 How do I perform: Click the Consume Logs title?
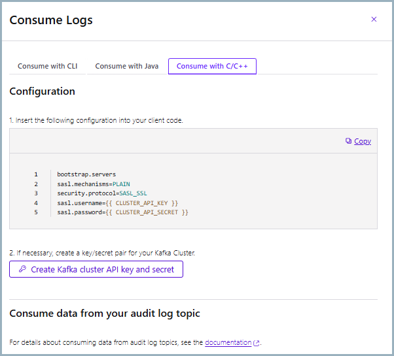51,20
